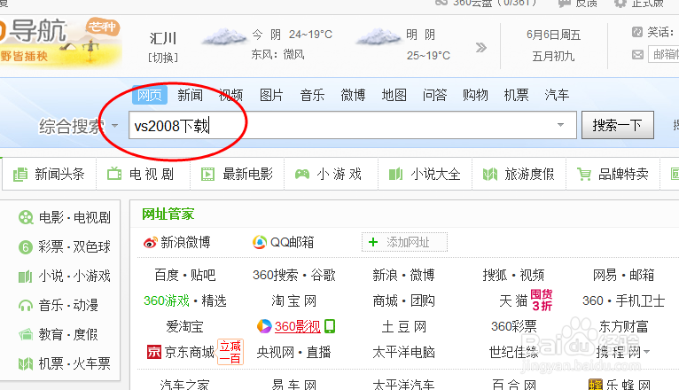Open the 太平洋电脑 link
Image resolution: width=679 pixels, height=390 pixels.
(x=403, y=352)
